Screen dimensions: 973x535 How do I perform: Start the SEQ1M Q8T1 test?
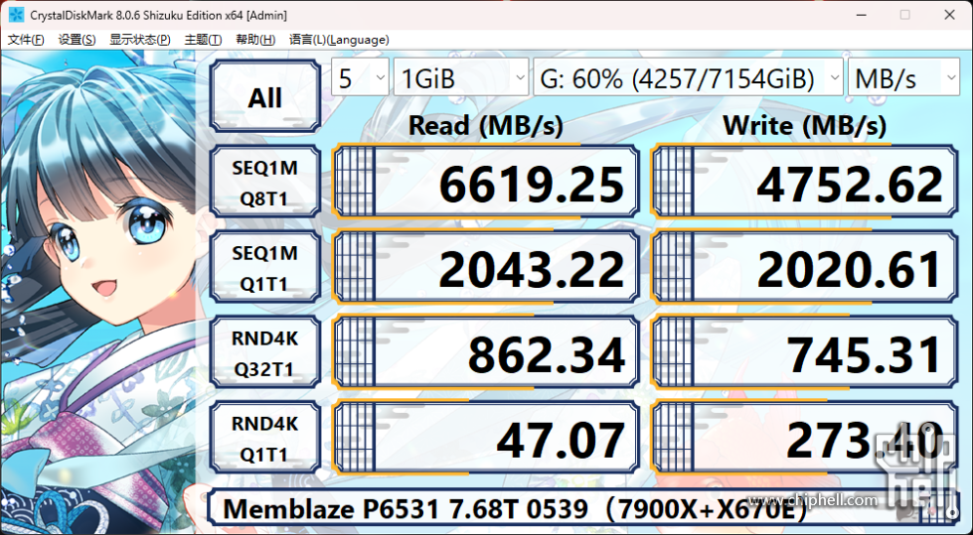265,183
